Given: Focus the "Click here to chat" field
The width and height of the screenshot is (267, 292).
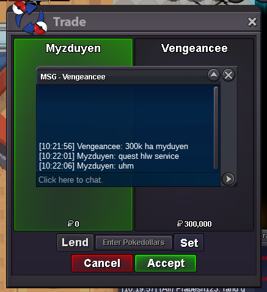Looking at the screenshot, I should click(128, 180).
